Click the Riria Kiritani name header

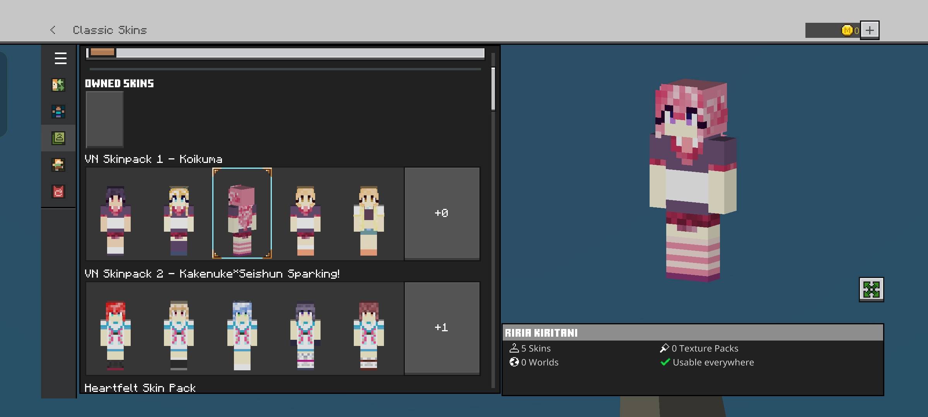[x=541, y=333]
